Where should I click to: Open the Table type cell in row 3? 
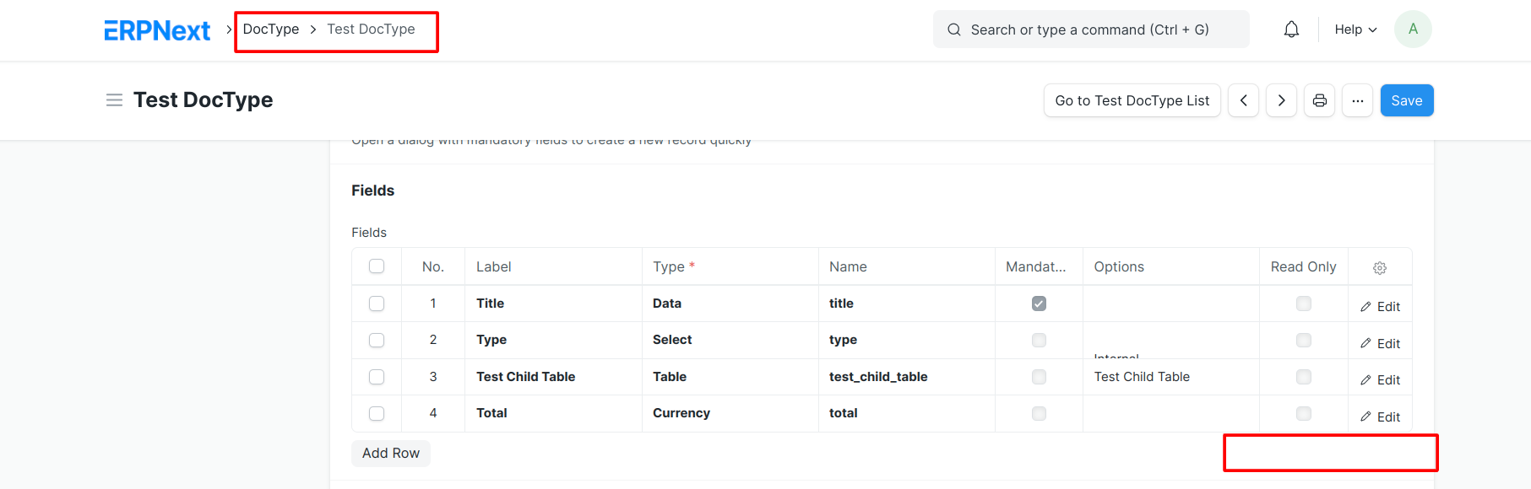(x=730, y=377)
